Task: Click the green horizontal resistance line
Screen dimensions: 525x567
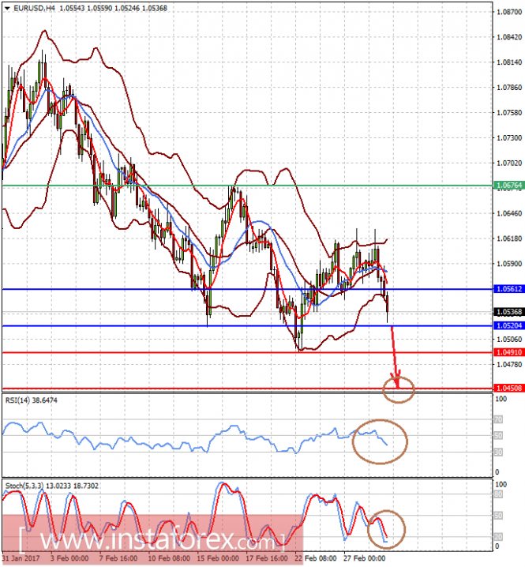Action: [x=247, y=186]
